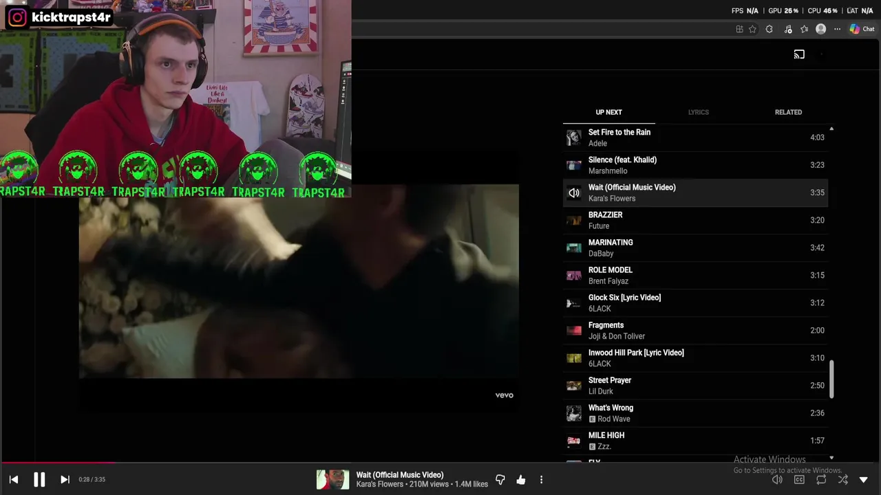Click the MARINATING song thumbnail
881x495 pixels.
[x=573, y=247]
